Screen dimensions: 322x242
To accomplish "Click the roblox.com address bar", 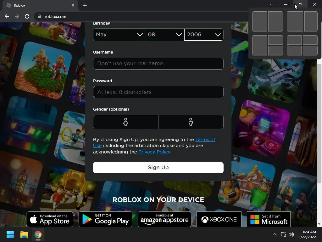I will (x=142, y=16).
